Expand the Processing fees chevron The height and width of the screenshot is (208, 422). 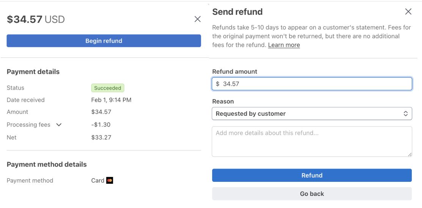click(x=59, y=125)
